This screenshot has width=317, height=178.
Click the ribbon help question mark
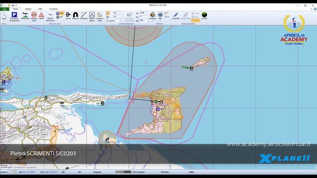(315, 9)
